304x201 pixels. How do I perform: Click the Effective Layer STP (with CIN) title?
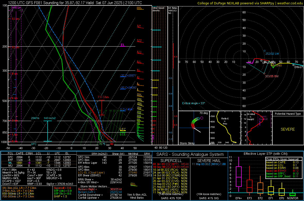265,154
